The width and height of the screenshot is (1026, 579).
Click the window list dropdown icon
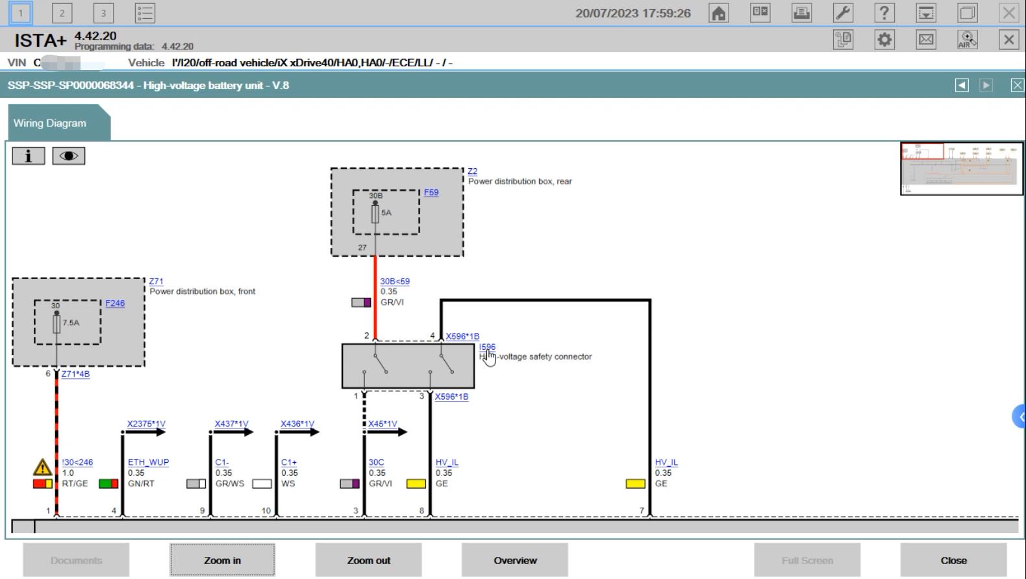pos(926,13)
